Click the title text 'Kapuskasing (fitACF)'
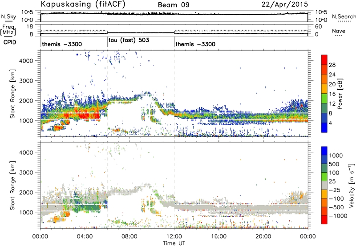Viewport: 356px width, 246px height. 83,4
